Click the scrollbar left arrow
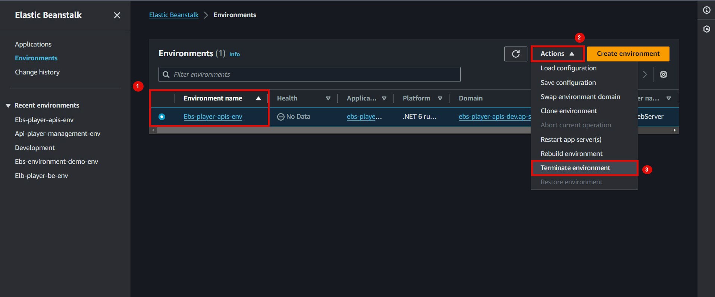 153,130
